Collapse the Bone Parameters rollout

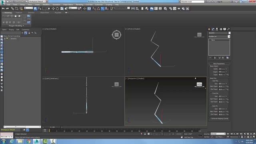click(219, 64)
